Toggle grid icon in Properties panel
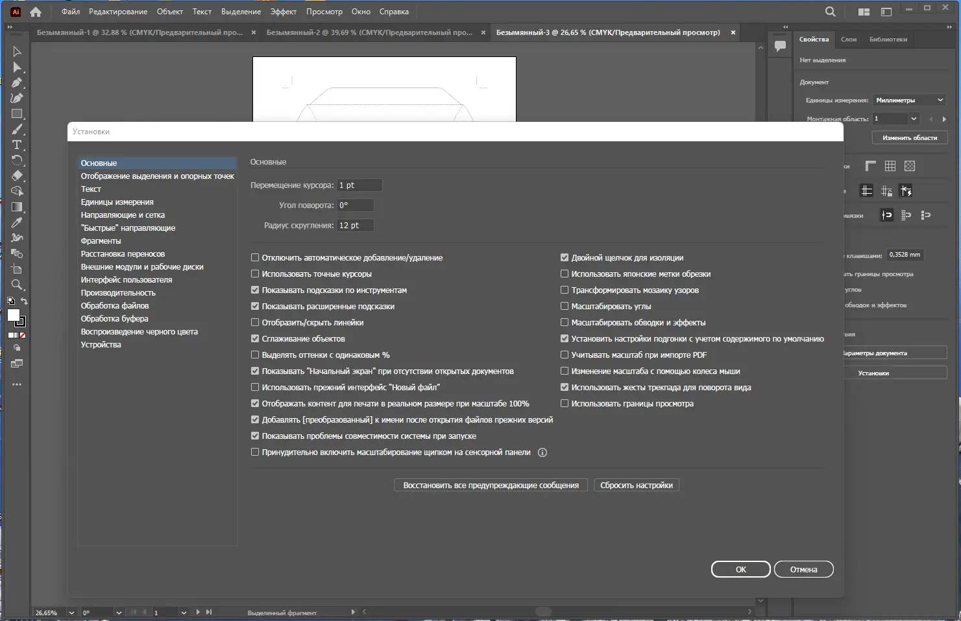The height and width of the screenshot is (621, 961). point(890,166)
